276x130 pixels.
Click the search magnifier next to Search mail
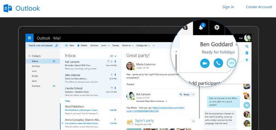[x=57, y=46]
